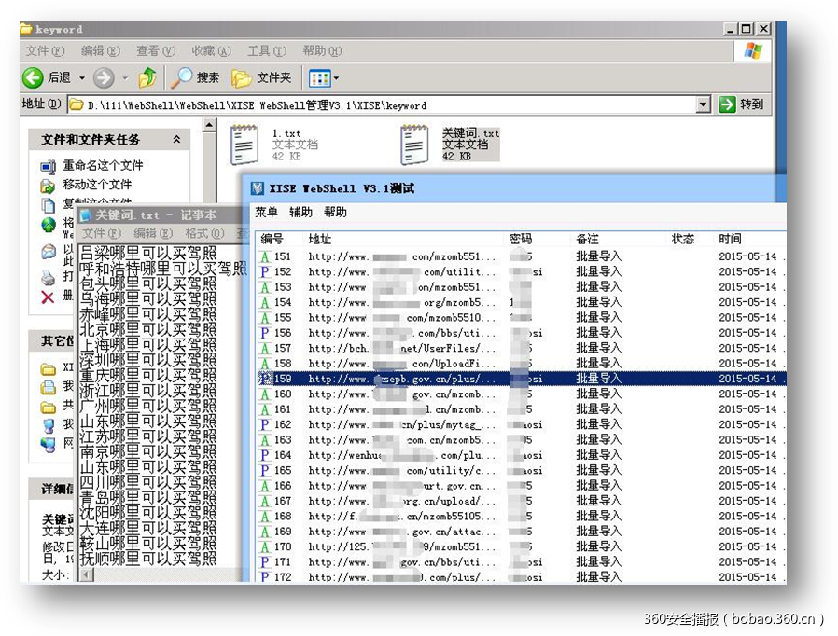This screenshot has width=838, height=636.
Task: Click the up-one-level folder toolbar icon
Action: 149,77
